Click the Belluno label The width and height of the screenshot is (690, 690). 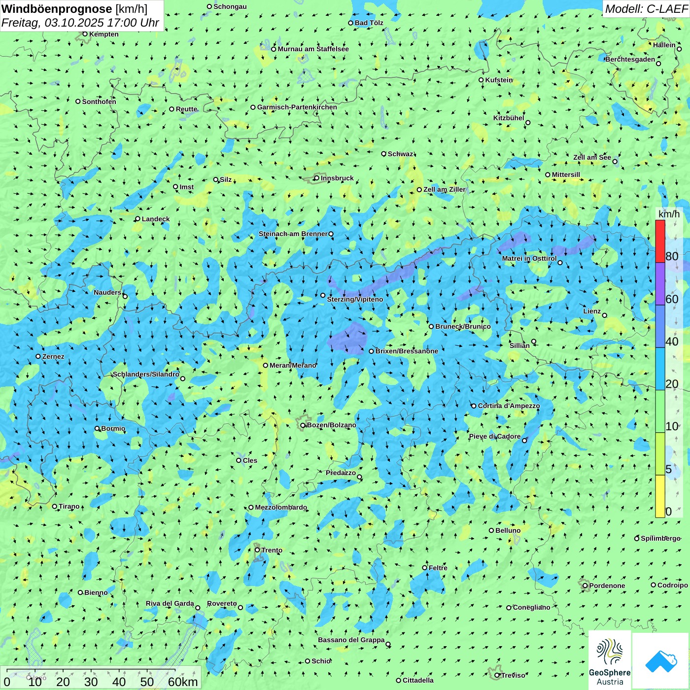(508, 530)
